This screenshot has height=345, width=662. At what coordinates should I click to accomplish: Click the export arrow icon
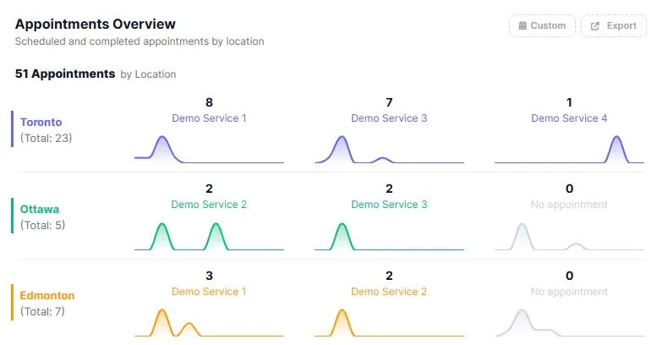(x=595, y=25)
